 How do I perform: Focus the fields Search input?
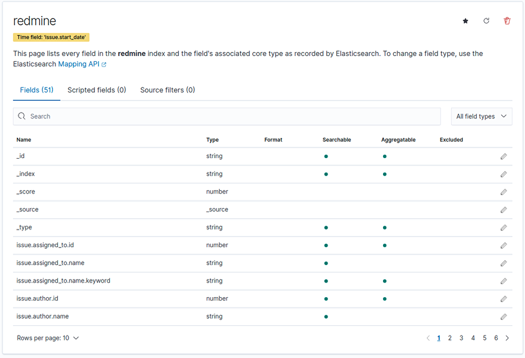pos(227,116)
